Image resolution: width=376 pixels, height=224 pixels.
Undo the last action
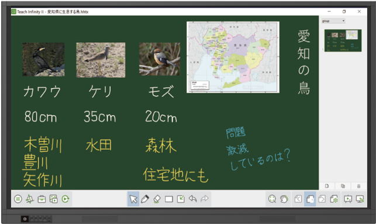pyautogui.click(x=192, y=199)
